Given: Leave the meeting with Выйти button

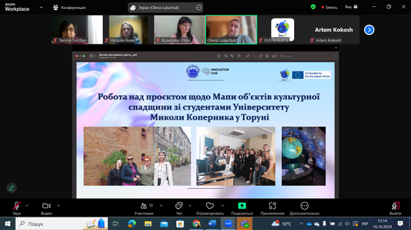Looking at the screenshot, I should click(395, 208).
